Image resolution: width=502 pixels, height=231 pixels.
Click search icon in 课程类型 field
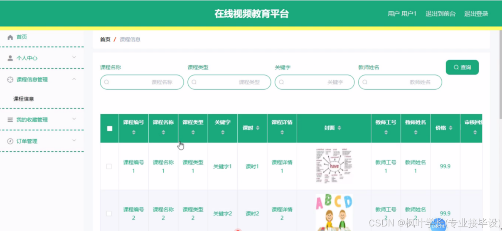(x=194, y=82)
